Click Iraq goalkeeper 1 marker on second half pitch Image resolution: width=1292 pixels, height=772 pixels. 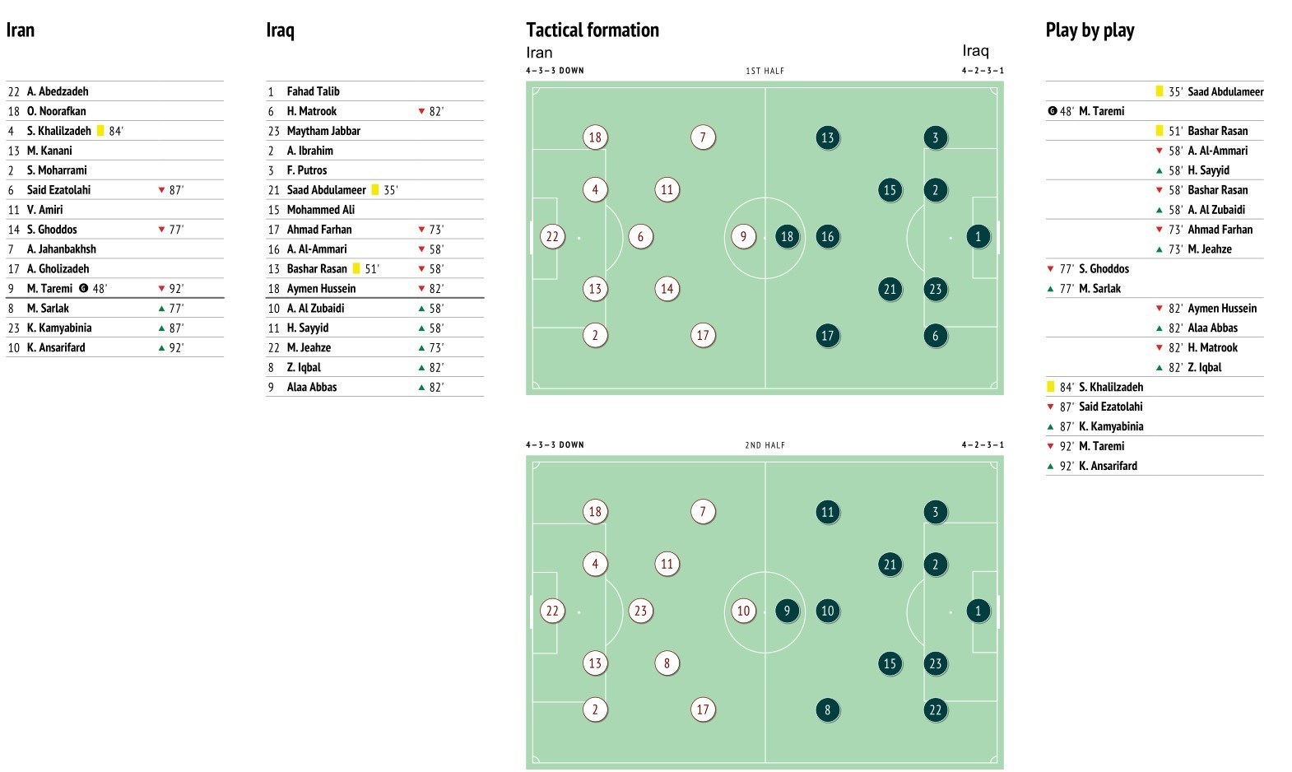(978, 611)
